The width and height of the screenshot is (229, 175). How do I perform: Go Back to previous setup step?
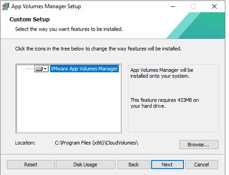pyautogui.click(x=134, y=165)
